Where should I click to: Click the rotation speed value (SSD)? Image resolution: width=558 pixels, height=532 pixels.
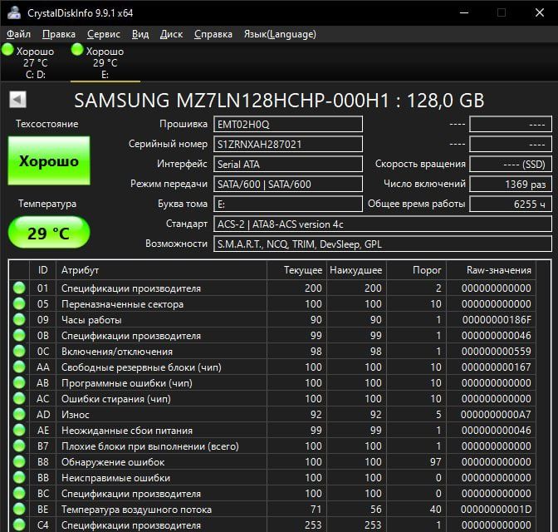(x=511, y=165)
